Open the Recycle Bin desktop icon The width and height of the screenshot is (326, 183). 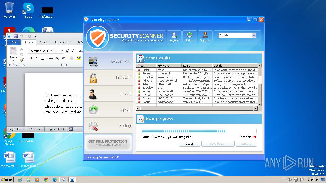click(x=9, y=10)
